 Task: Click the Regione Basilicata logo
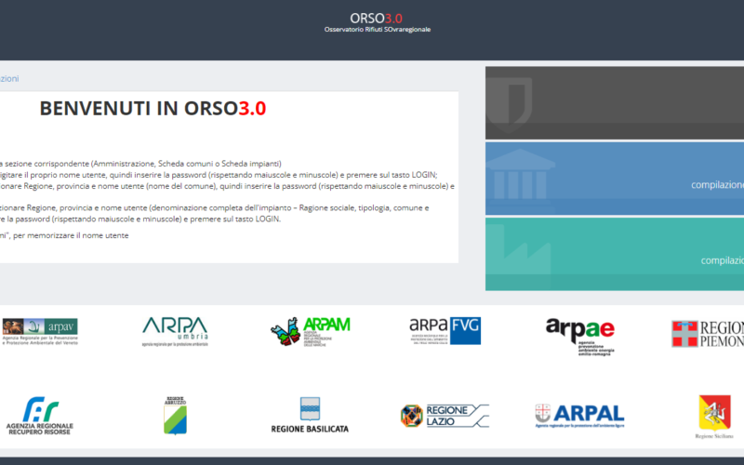click(310, 415)
